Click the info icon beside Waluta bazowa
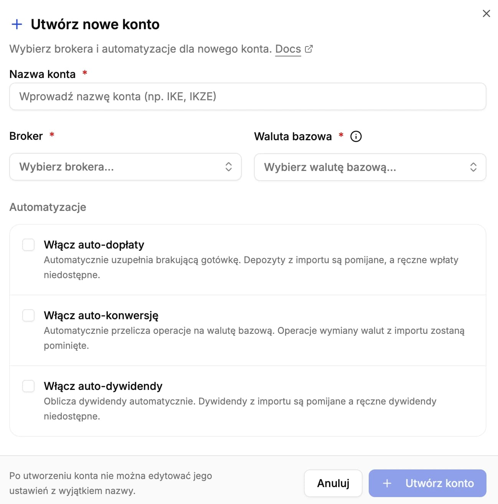The height and width of the screenshot is (504, 498). tap(356, 136)
